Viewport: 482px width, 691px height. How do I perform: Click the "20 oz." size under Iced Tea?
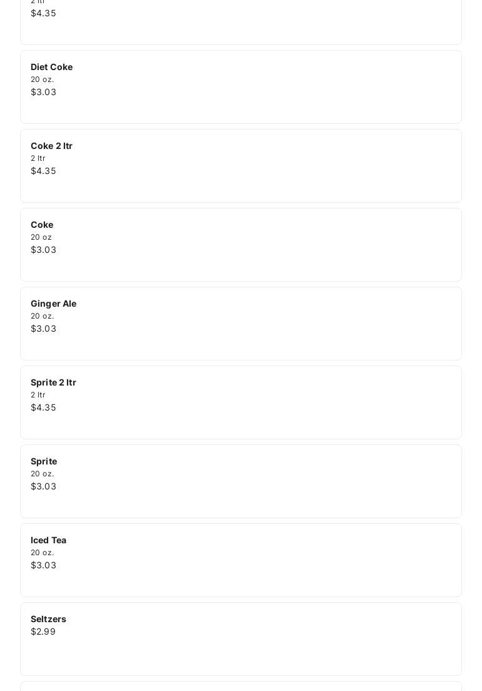click(x=42, y=553)
